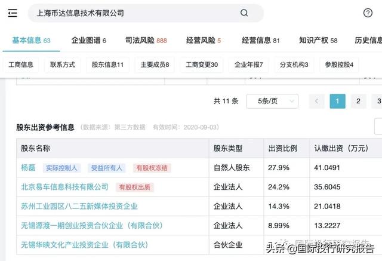Click the 有股权出质 tag
Screen dimensions: 382x261
135,187
